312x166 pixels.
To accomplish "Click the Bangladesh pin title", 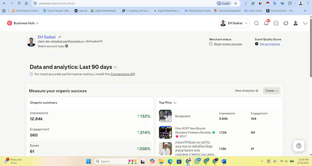I will (183, 116).
